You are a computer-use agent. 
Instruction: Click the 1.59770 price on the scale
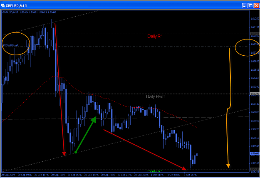(255, 129)
